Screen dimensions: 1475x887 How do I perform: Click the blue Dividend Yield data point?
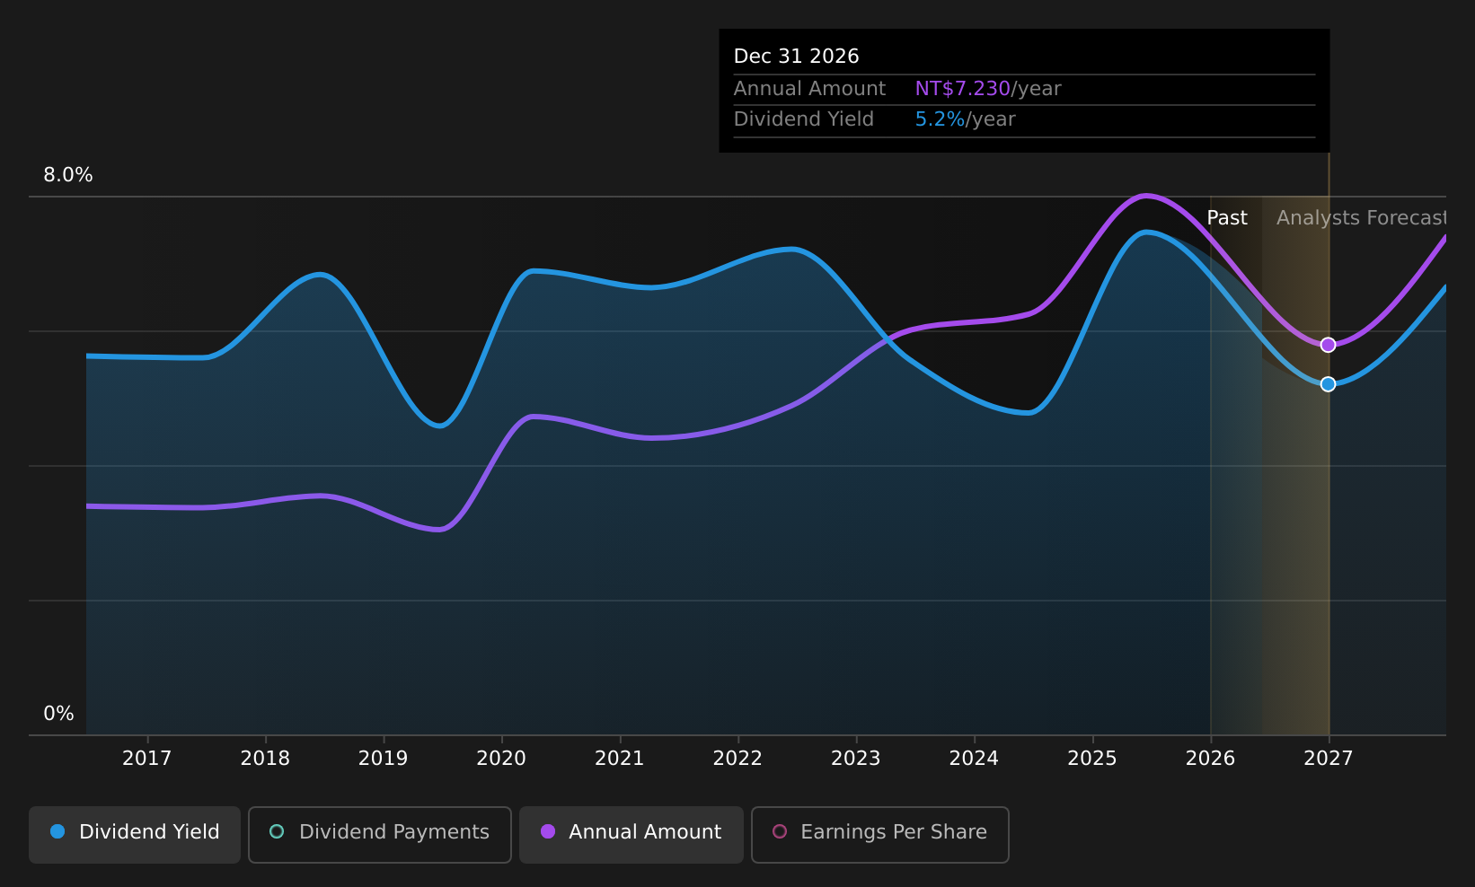click(x=1328, y=384)
